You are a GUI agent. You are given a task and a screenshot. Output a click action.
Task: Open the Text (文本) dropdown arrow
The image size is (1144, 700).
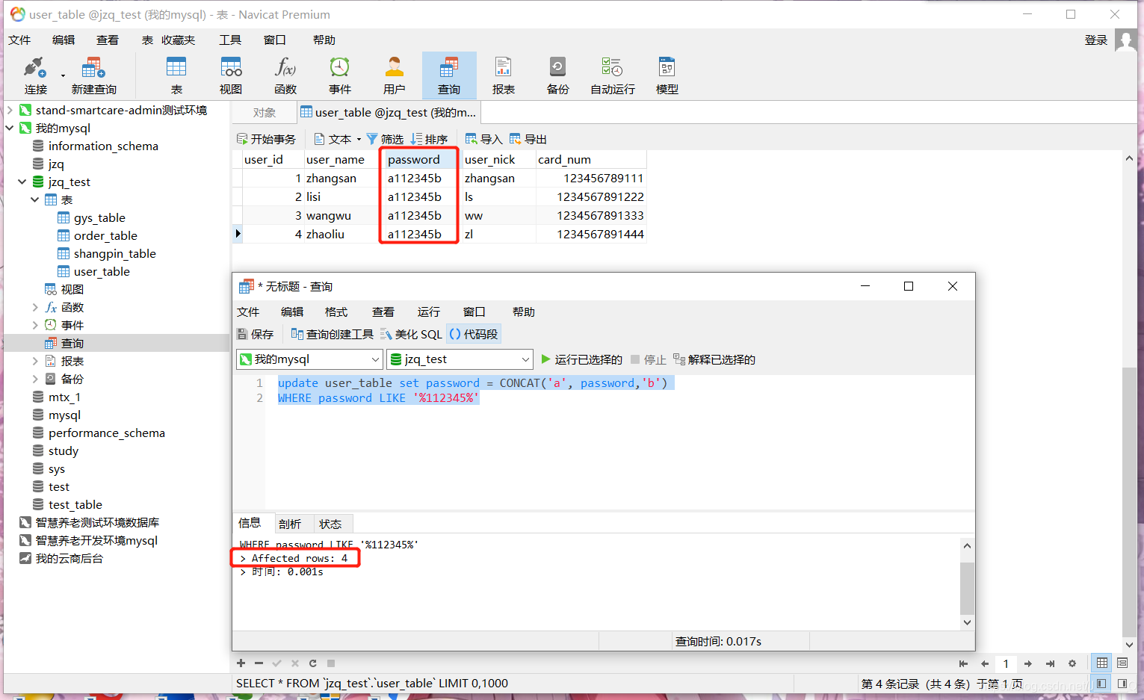[359, 139]
